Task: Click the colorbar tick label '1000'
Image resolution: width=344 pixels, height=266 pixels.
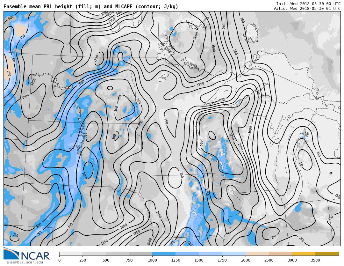Action: [x=152, y=260]
